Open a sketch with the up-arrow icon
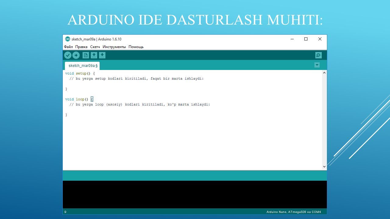This screenshot has width=390, height=219. tap(94, 55)
